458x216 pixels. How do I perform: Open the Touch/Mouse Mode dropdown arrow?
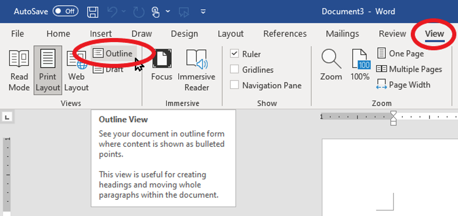(168, 12)
